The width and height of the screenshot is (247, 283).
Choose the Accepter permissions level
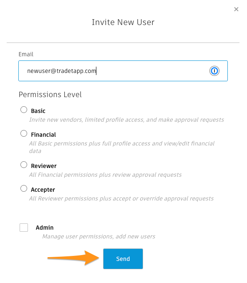24,188
